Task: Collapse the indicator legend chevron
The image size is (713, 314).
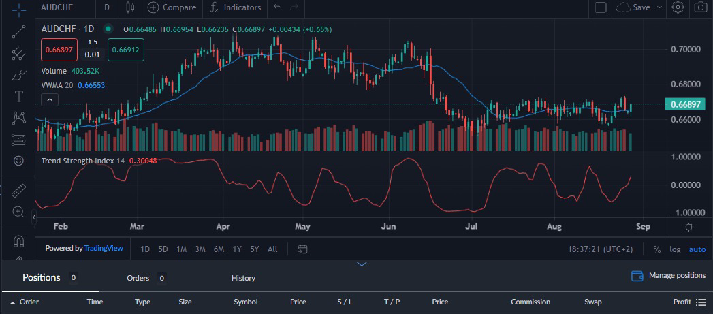Action: click(50, 99)
